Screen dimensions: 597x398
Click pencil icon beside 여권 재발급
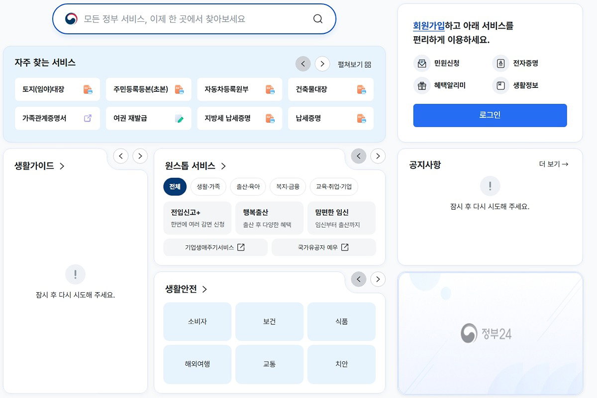[179, 119]
